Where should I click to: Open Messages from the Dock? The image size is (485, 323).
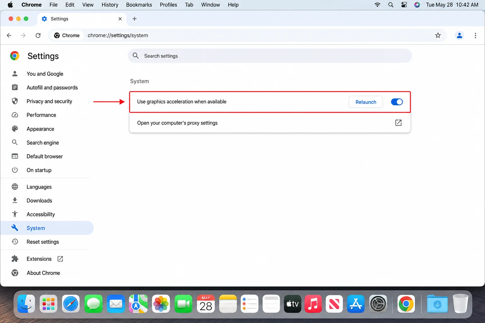tap(93, 304)
